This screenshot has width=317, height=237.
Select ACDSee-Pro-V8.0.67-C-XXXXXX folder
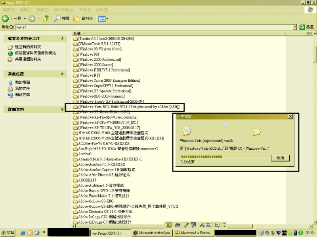(x=101, y=143)
